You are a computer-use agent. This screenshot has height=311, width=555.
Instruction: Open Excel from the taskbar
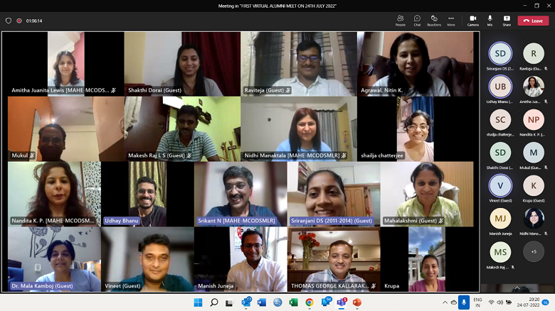(293, 302)
